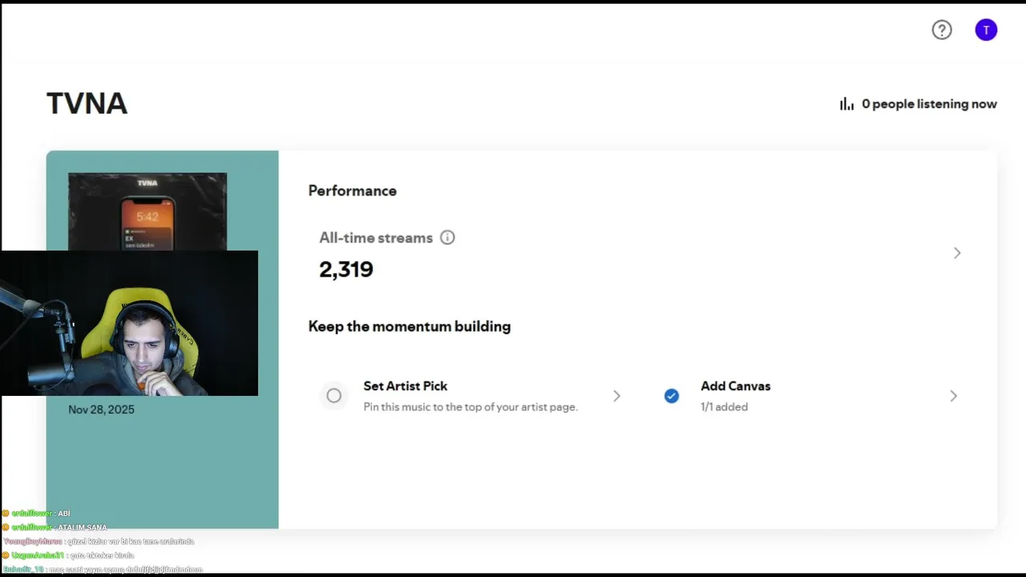Expand All-time streams with the right chevron
The width and height of the screenshot is (1026, 577).
coord(957,253)
